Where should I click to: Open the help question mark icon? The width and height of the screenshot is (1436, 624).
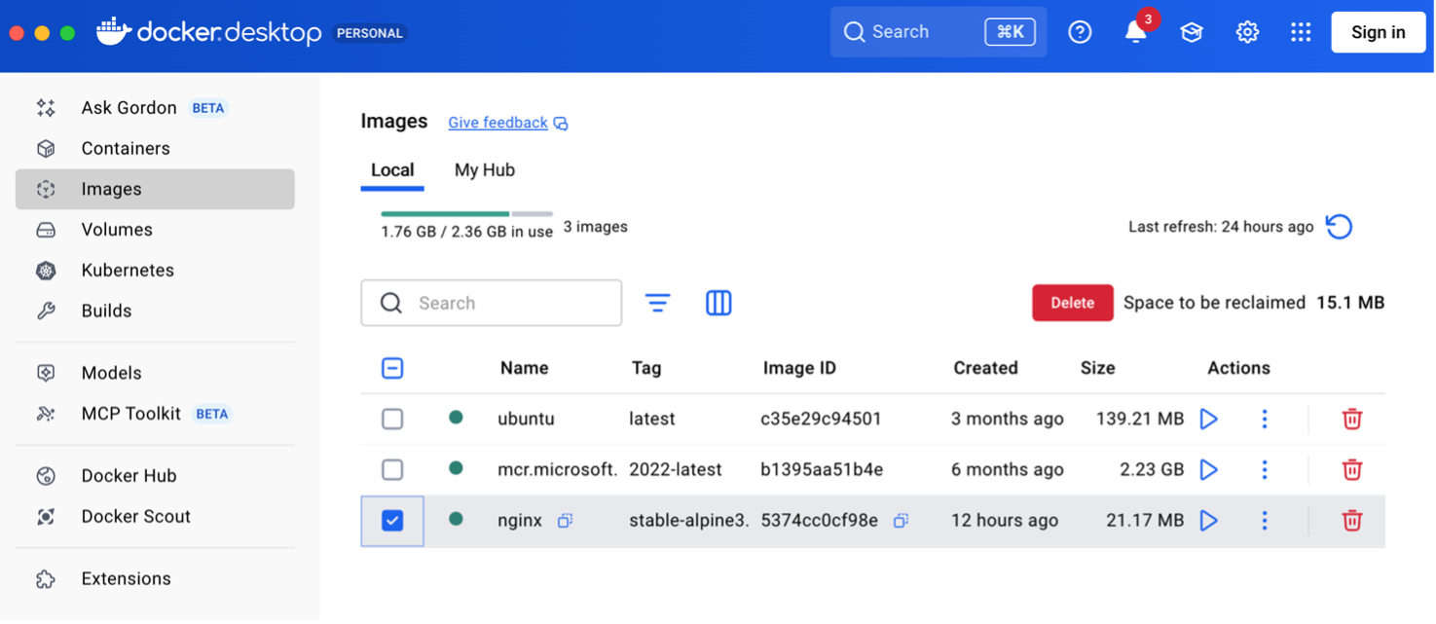(x=1080, y=33)
